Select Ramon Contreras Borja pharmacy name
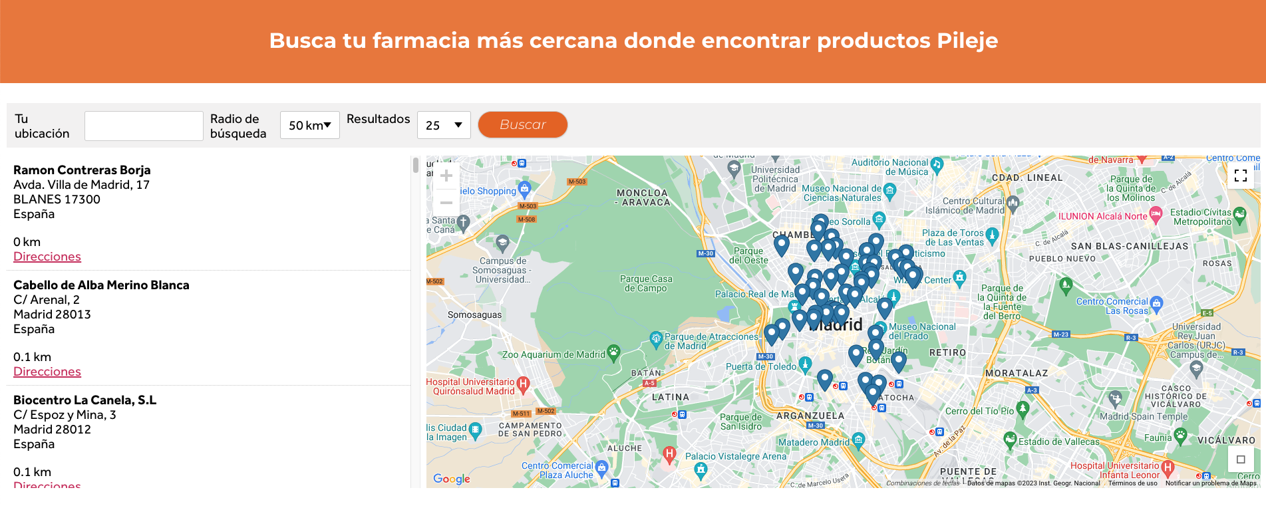The image size is (1266, 506). coord(82,170)
